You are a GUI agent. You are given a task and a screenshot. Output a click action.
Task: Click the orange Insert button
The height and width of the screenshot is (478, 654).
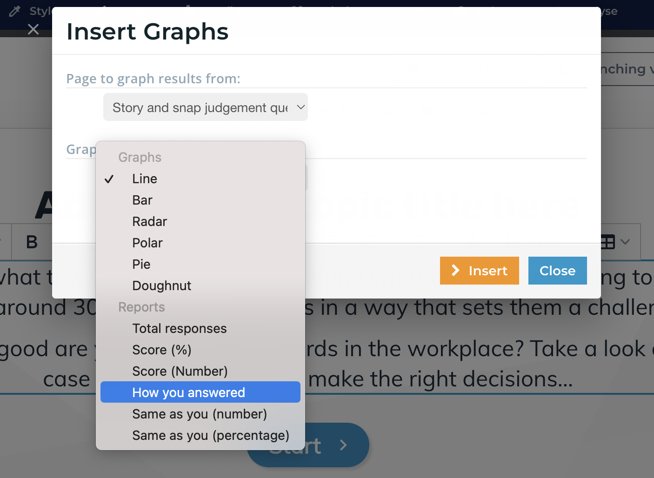coord(480,271)
